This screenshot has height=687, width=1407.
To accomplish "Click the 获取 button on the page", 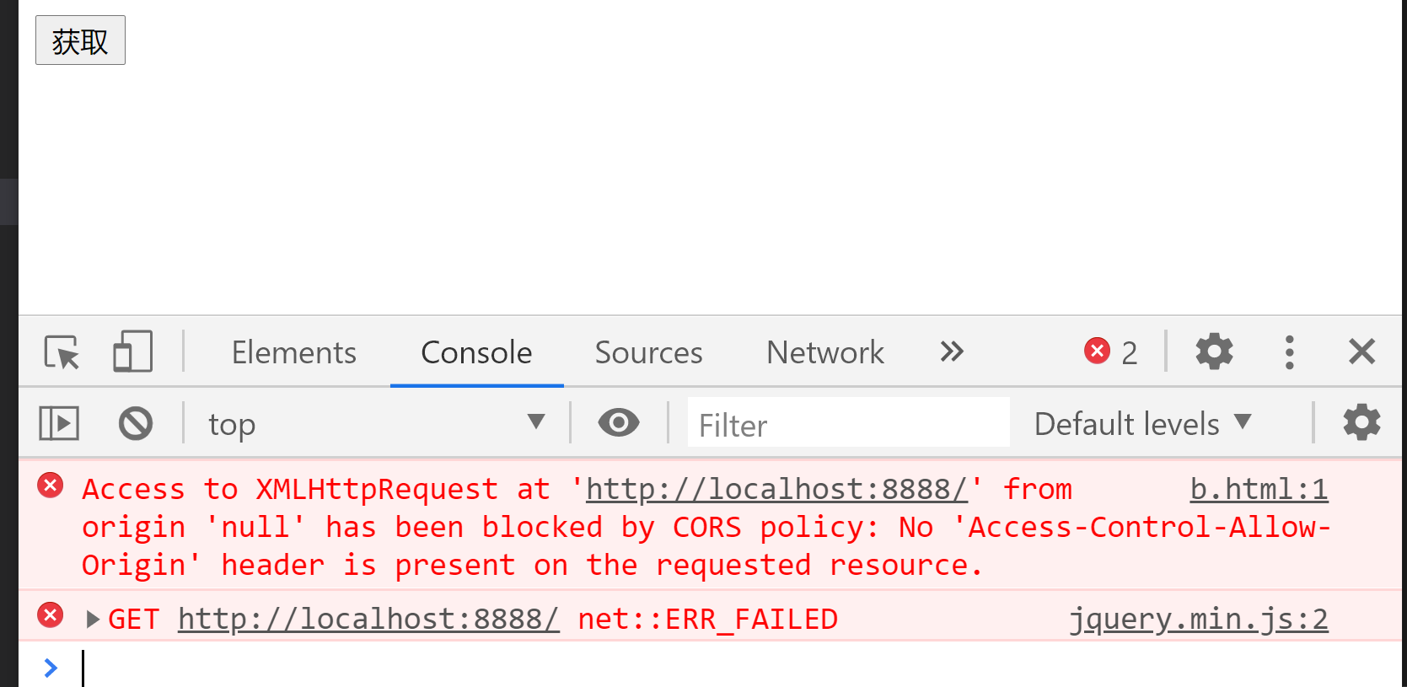I will coord(80,40).
